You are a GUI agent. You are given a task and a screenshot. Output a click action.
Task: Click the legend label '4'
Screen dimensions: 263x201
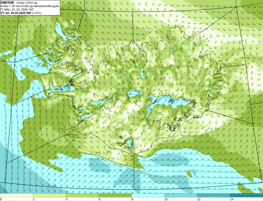(67, 199)
